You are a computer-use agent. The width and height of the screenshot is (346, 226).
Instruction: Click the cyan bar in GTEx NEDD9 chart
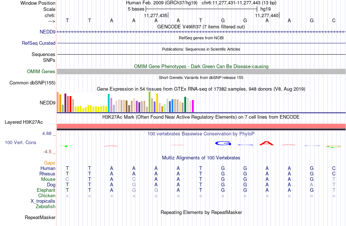(109, 103)
